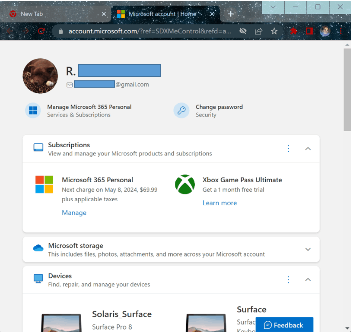Viewport: 353px width, 333px height.
Task: Click the email envelope icon
Action: pos(70,85)
